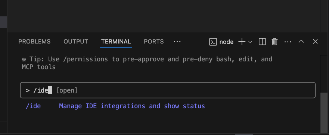
Task: Show additional panel views ellipsis after Ports
Action: pyautogui.click(x=177, y=42)
